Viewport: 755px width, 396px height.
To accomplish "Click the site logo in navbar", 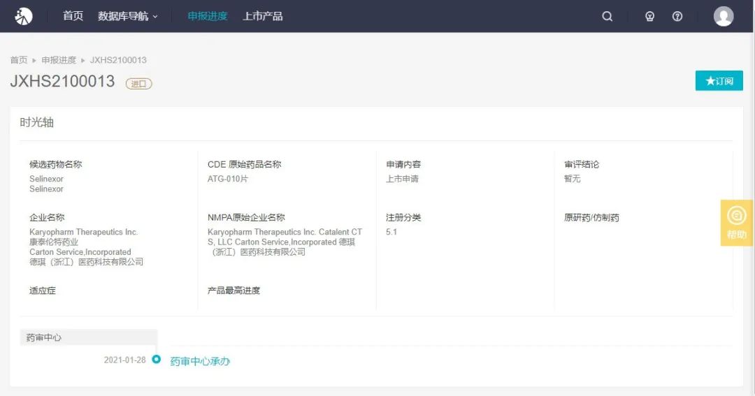I will tap(24, 16).
